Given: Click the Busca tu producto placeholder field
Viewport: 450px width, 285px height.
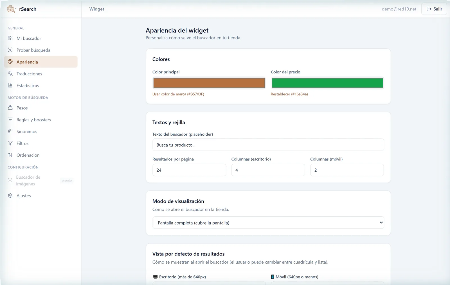Looking at the screenshot, I should pyautogui.click(x=268, y=145).
